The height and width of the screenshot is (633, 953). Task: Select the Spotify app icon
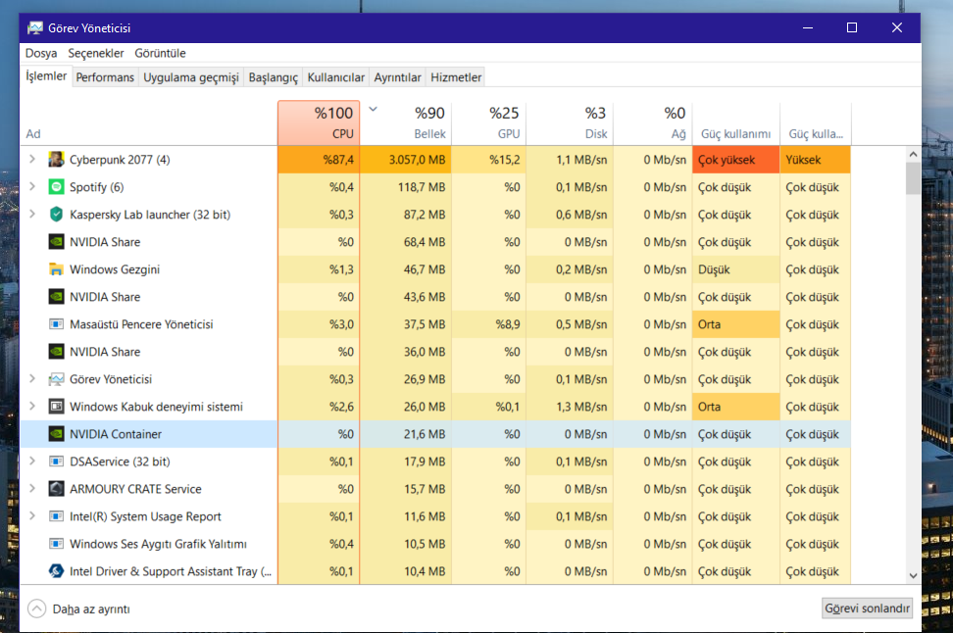coord(56,187)
